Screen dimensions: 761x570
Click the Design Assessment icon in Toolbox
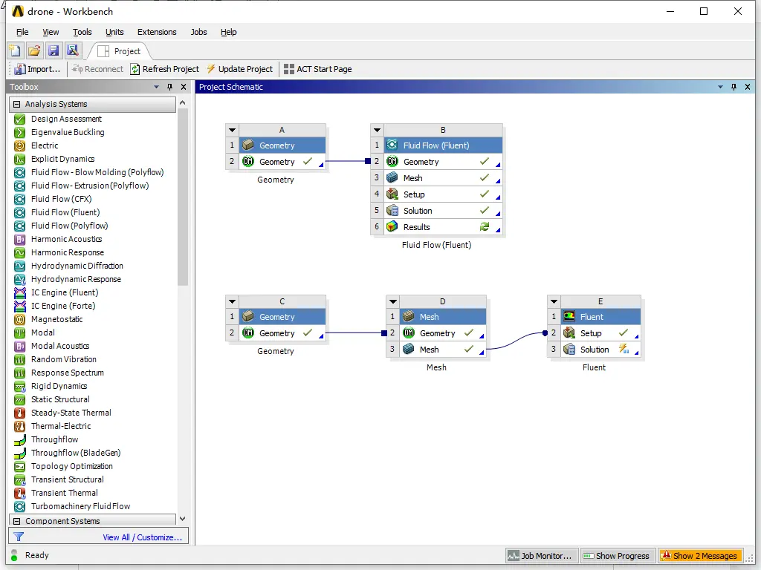(x=19, y=119)
